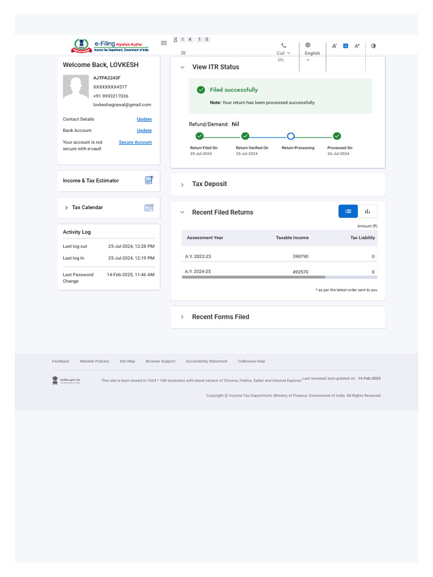Click the Taxable Income column header

(293, 238)
